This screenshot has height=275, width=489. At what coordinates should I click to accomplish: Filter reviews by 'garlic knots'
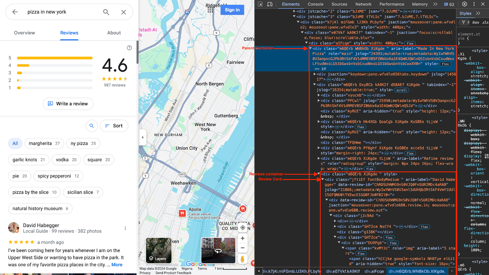coord(29,160)
